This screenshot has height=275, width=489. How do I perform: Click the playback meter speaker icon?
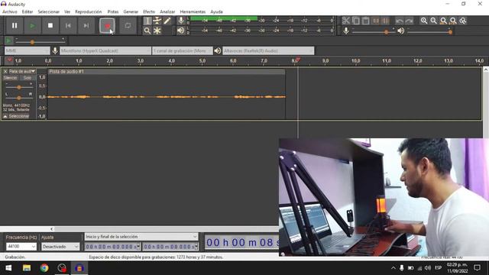[x=181, y=31]
